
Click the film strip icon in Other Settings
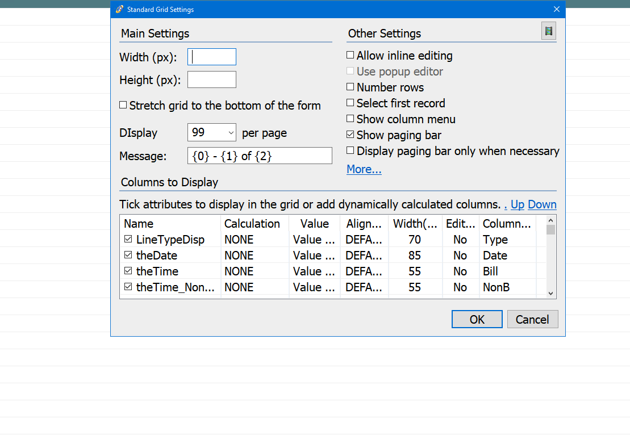pyautogui.click(x=548, y=31)
